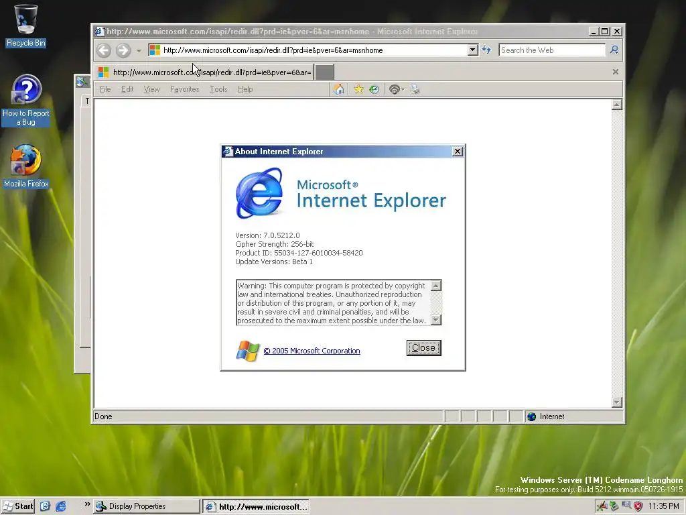This screenshot has height=515, width=686.
Task: Click the Windows flag logo in About dialog
Action: [248, 351]
